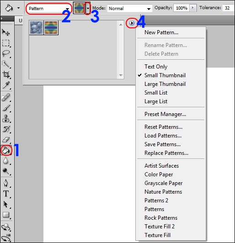Select the Move tool
235x243 pixels.
point(6,32)
